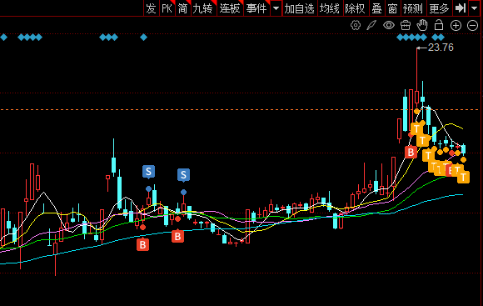This screenshot has width=483, height=306.
Task: Click the blue dot under second S
Action: coord(183,192)
